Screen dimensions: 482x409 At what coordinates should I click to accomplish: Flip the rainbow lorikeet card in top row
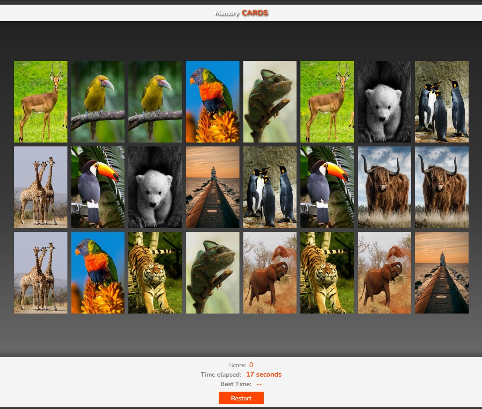coord(212,101)
